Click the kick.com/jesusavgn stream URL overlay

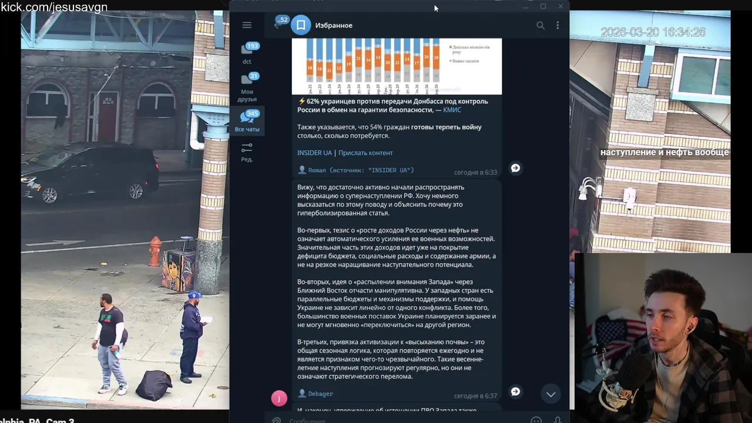[x=54, y=7]
